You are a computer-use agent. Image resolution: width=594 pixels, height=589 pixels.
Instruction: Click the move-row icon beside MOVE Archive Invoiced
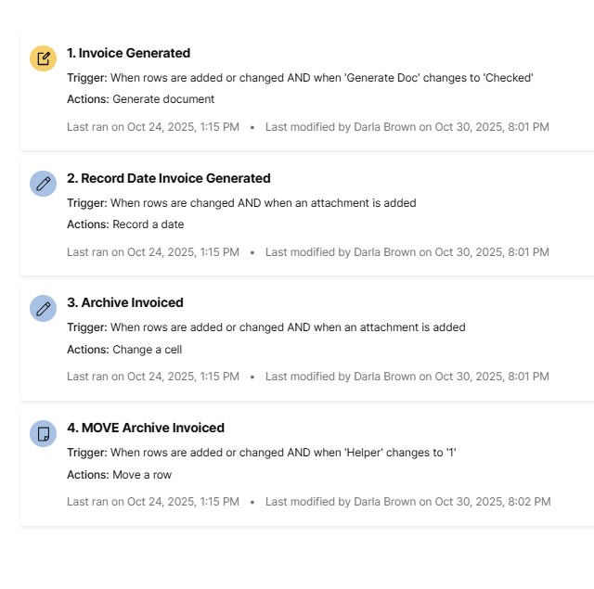[43, 433]
